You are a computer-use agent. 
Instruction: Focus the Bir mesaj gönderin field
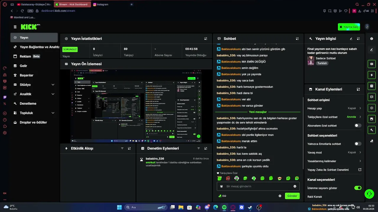click(x=258, y=186)
